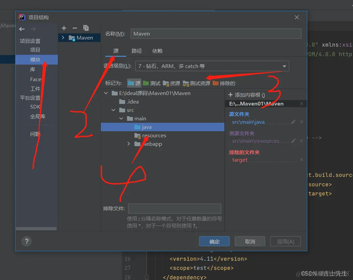Image resolution: width=353 pixels, height=280 pixels.
Task: Focus the 名称 name field containing Maven
Action: (216, 34)
